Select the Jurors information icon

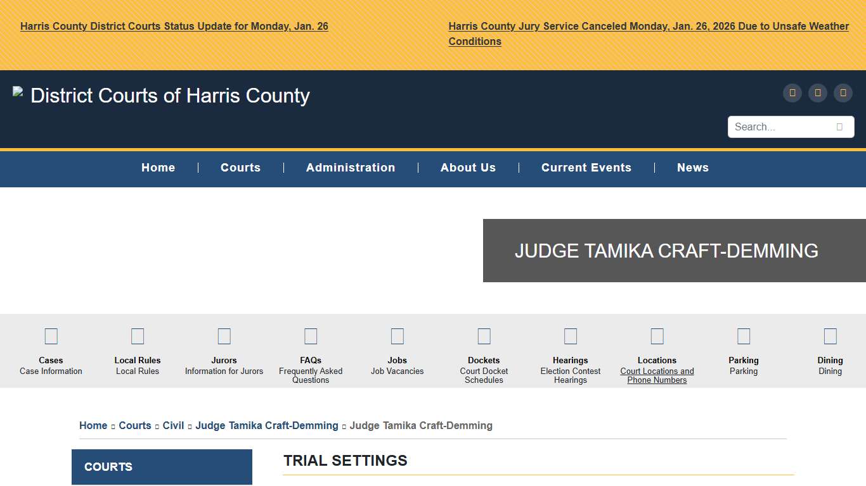(224, 336)
